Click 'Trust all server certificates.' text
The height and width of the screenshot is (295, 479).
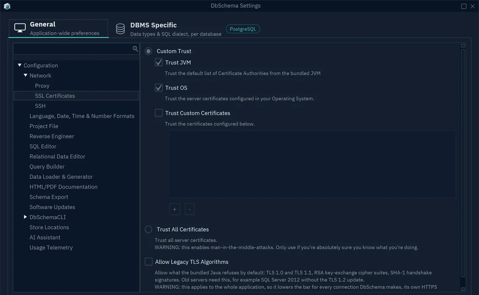(x=186, y=240)
